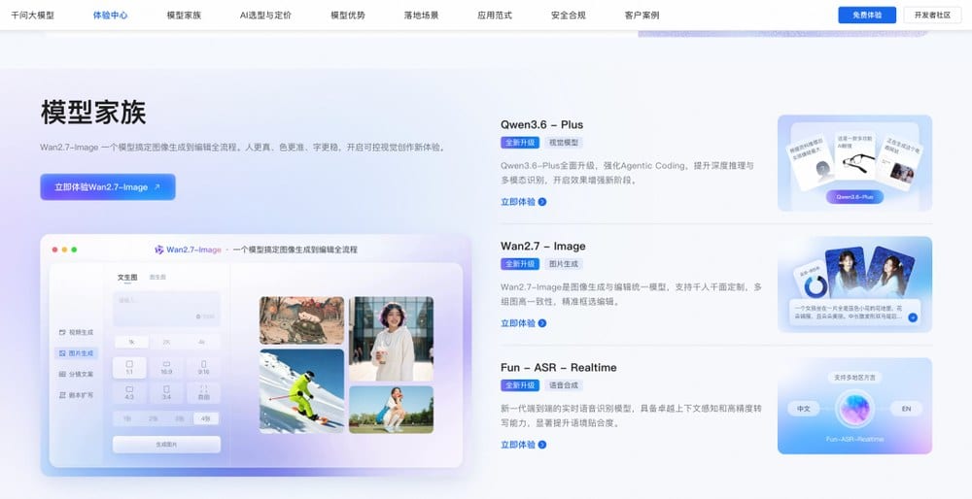Click 立即体验 link under Qwen3.6 - Plus
Viewport: 972px width, 499px height.
[518, 202]
